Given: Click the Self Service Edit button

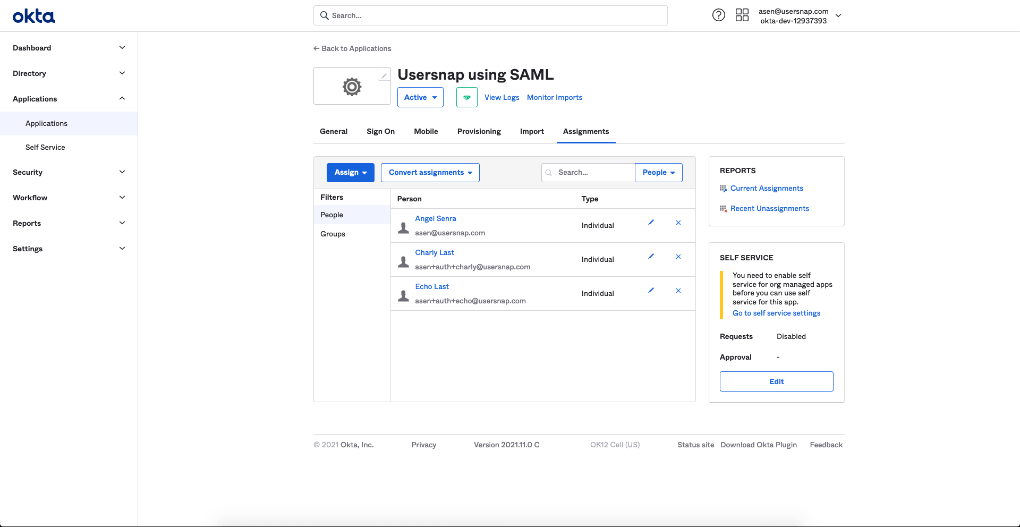Looking at the screenshot, I should (777, 381).
